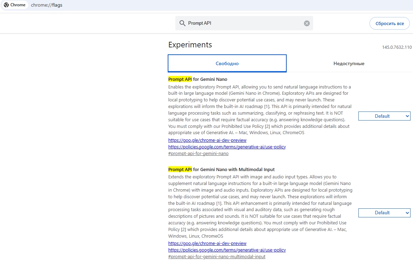Click the Chrome logo chip in address bar

(x=15, y=5)
